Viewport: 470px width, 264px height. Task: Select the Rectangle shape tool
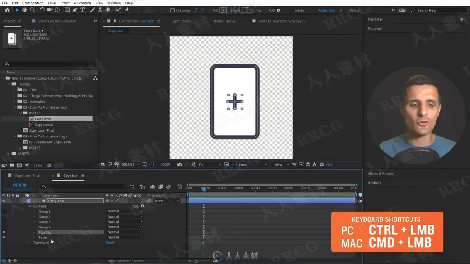pos(67,10)
